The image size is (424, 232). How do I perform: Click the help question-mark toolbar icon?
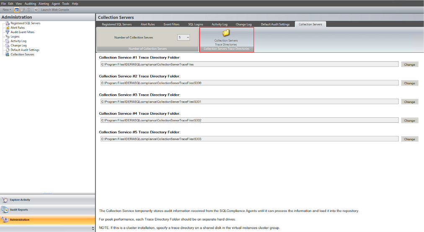coord(36,10)
